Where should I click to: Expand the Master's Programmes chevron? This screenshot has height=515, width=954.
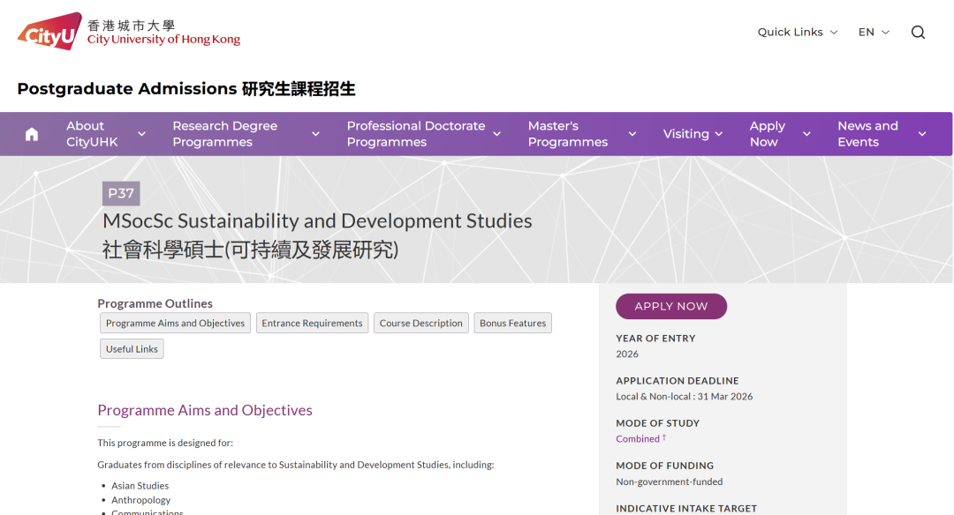(632, 134)
